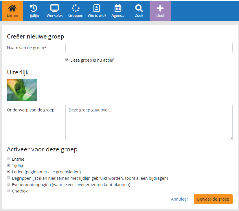Click the group appearance thumbnail image

point(22,90)
